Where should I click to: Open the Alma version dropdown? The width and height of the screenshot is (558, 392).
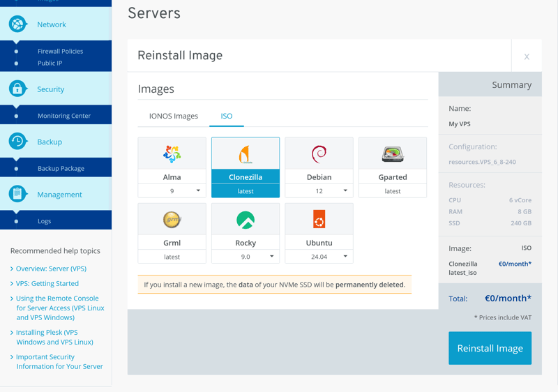pos(172,191)
